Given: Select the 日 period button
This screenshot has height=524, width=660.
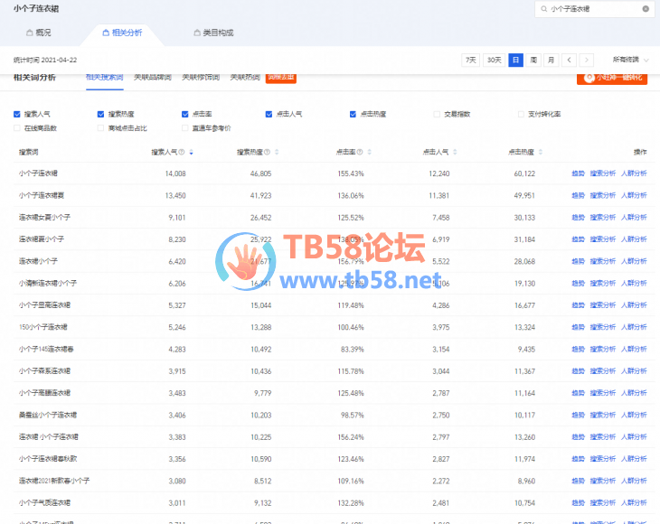Looking at the screenshot, I should pos(515,61).
